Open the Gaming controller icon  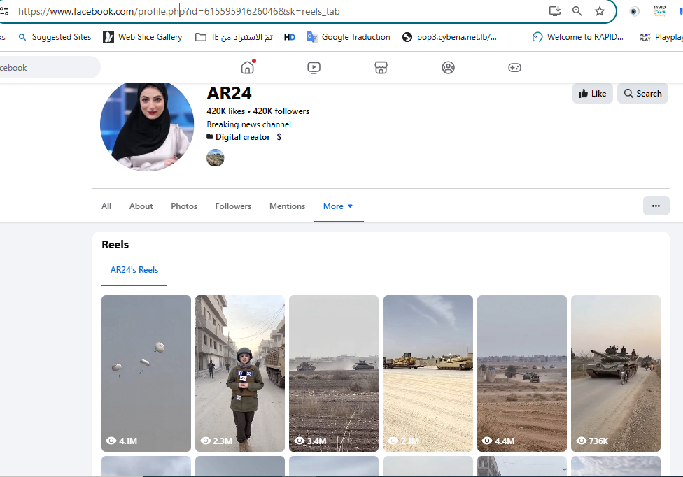pos(514,67)
